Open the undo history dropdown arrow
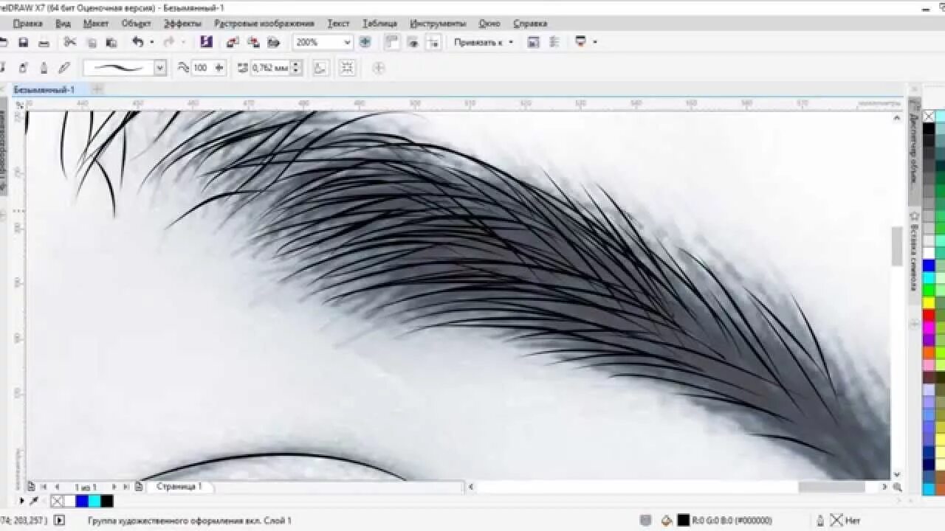 151,42
